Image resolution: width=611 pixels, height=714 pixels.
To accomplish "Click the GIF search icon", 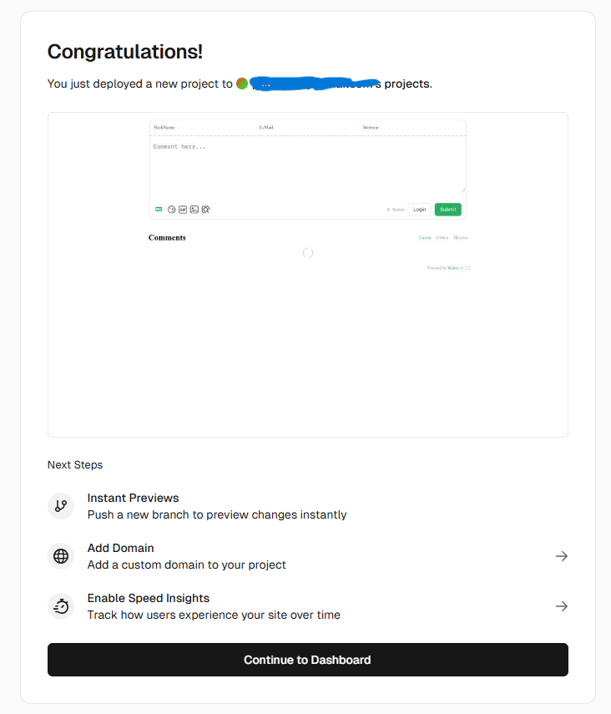I will [183, 210].
